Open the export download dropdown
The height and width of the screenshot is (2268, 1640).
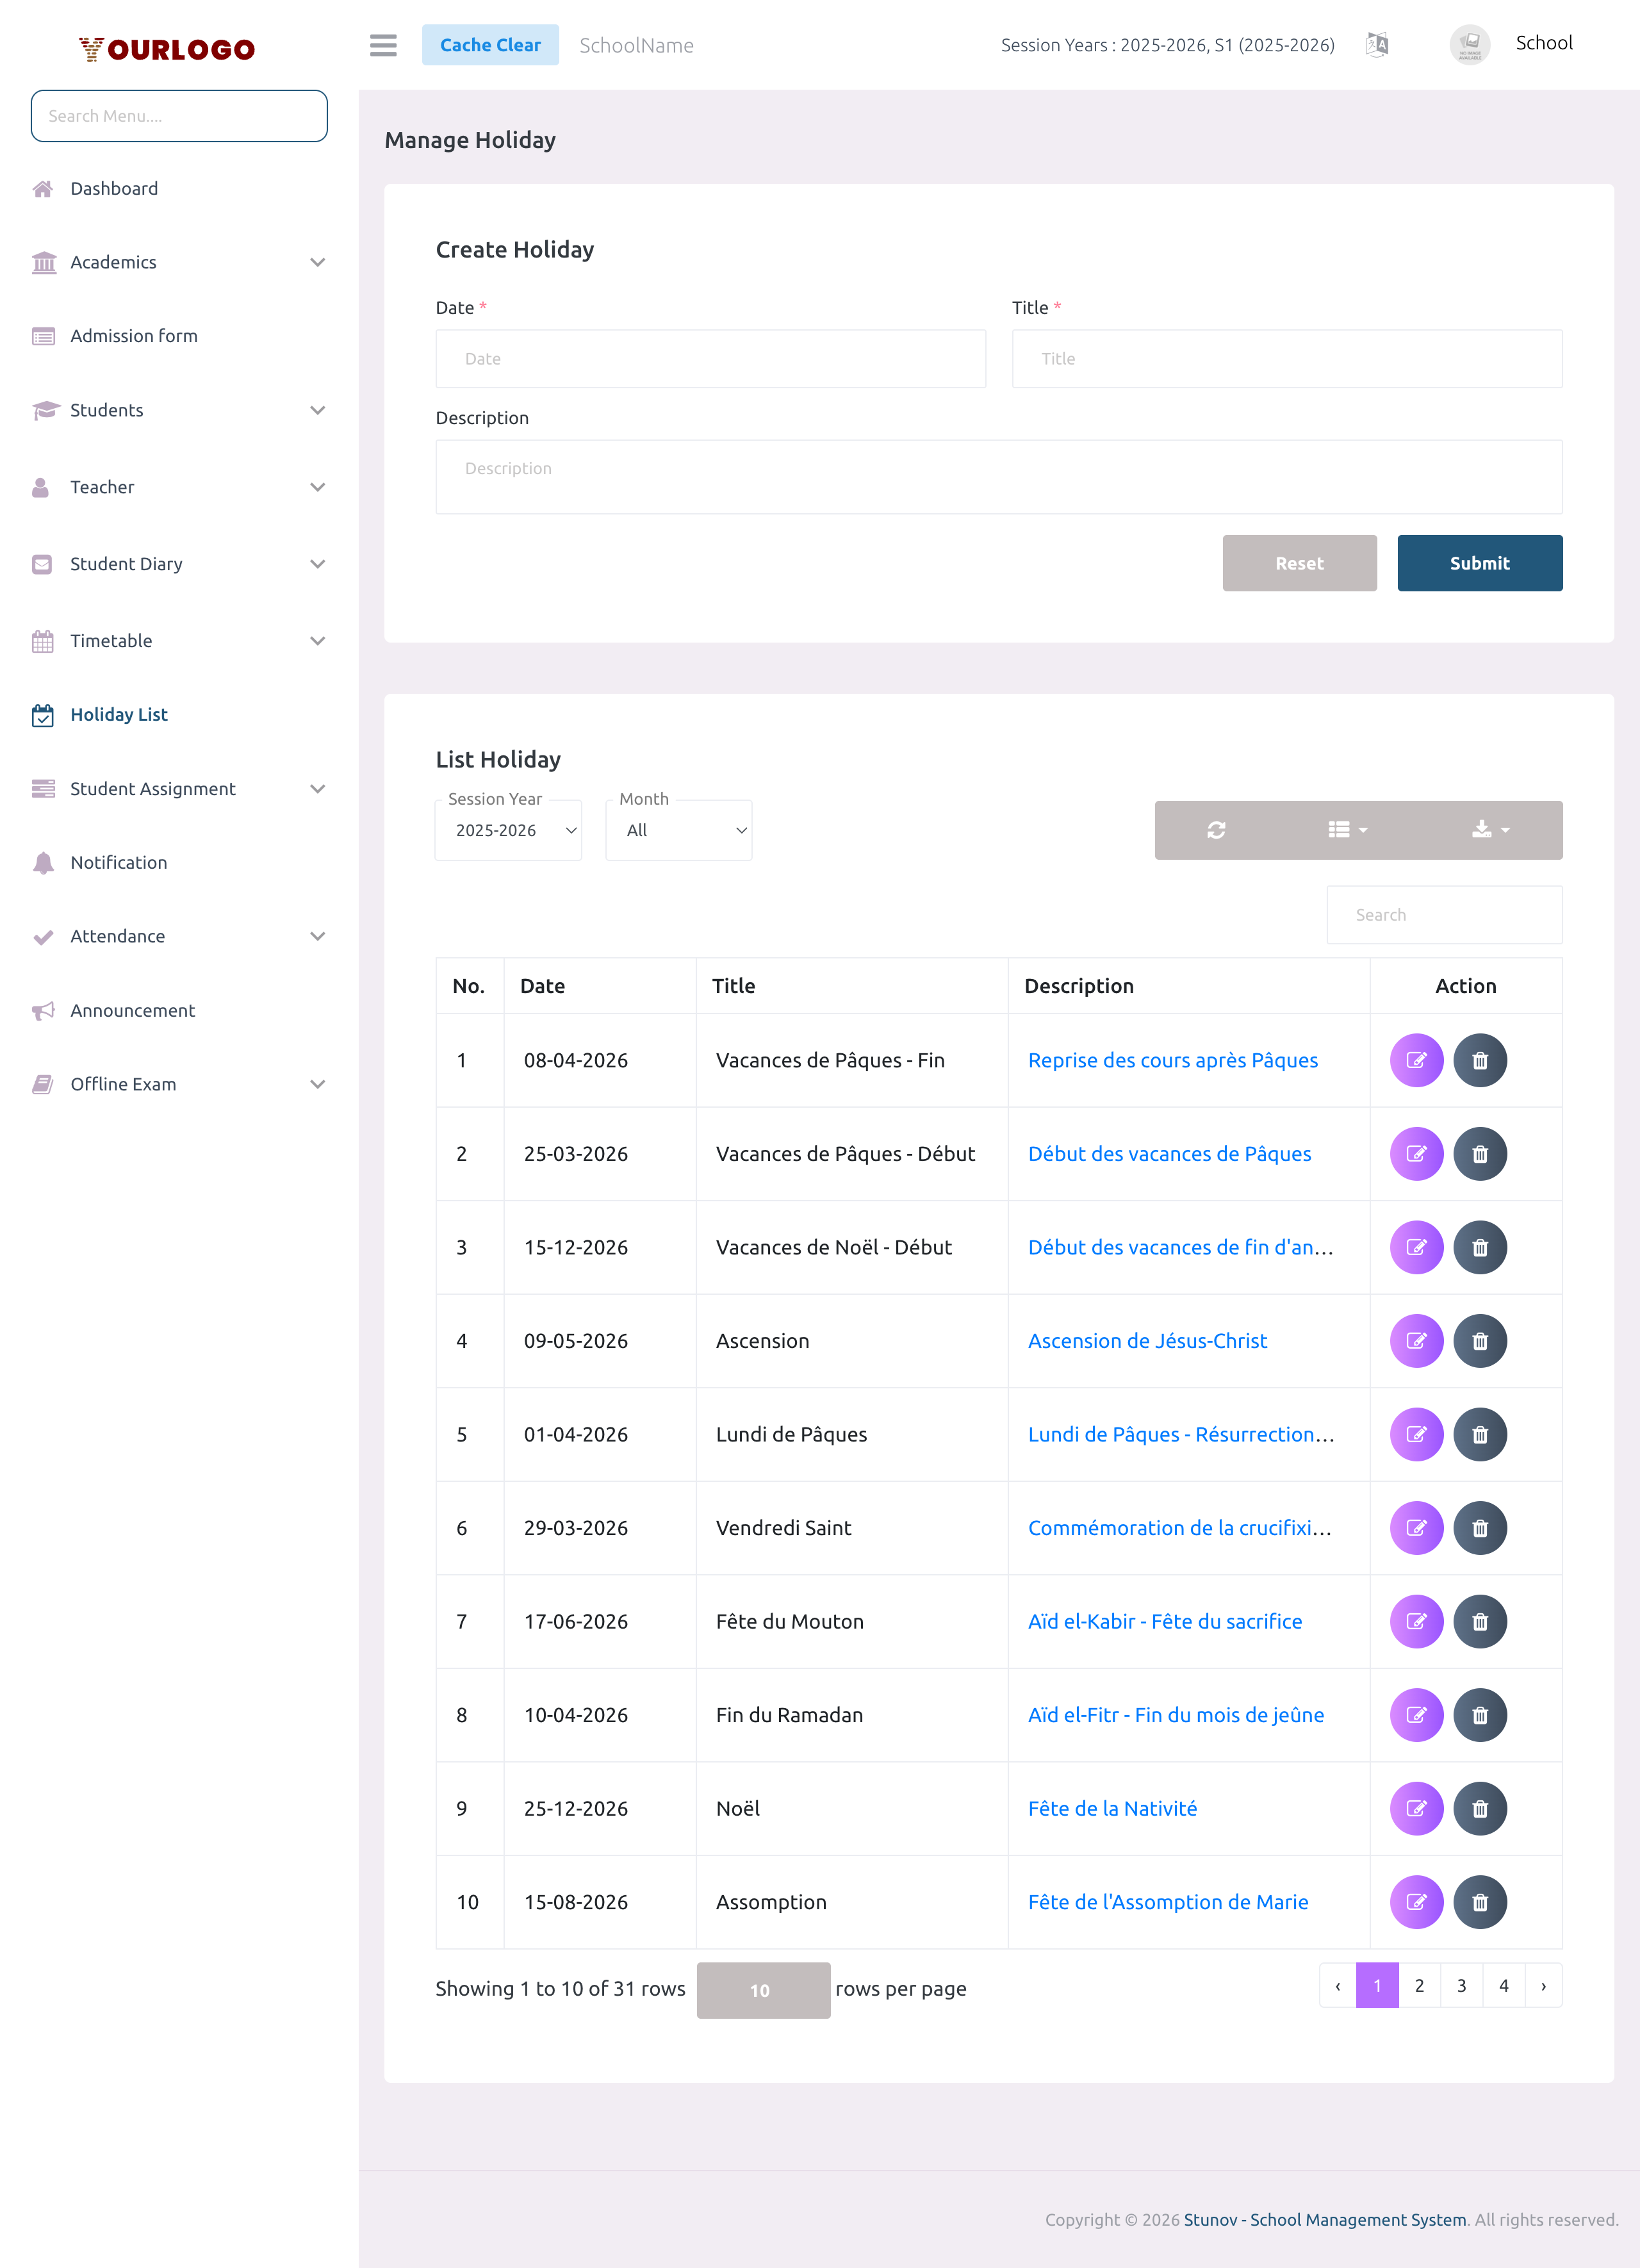(x=1489, y=830)
